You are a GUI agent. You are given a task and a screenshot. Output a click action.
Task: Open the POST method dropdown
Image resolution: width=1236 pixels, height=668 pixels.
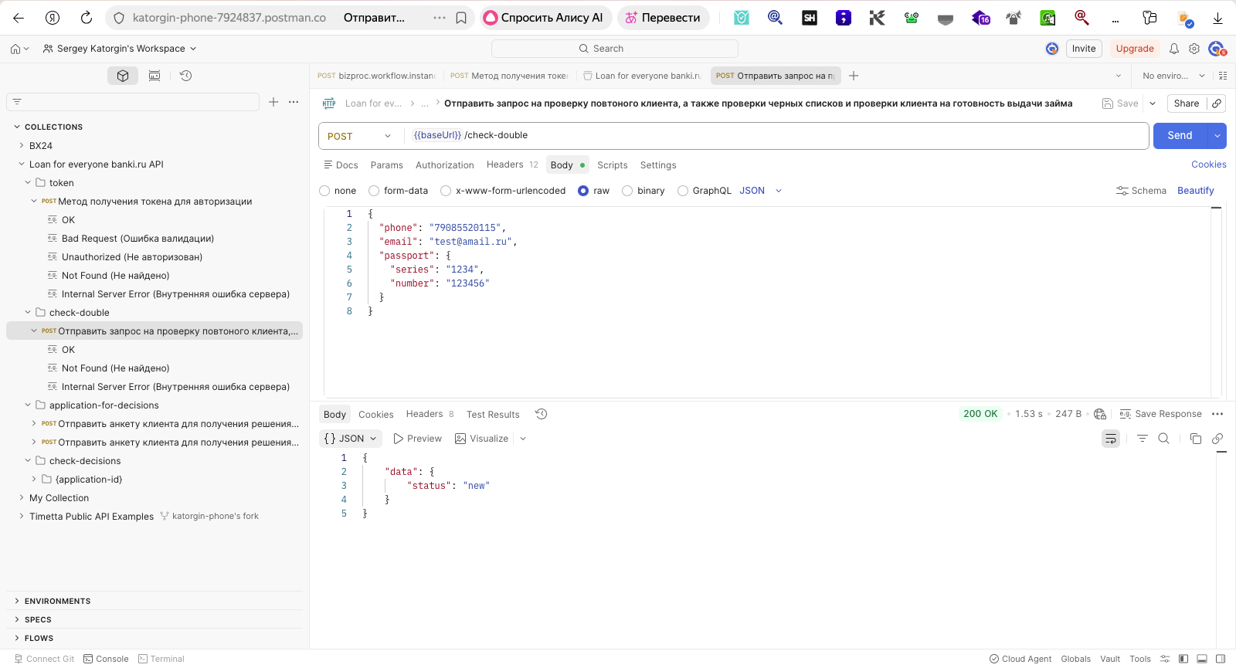coord(360,136)
